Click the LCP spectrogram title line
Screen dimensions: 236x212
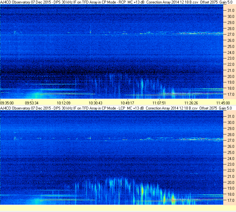coord(116,108)
